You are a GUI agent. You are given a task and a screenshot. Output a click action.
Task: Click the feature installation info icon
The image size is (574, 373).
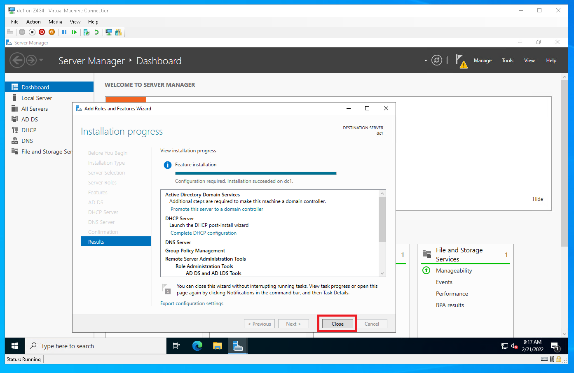[x=168, y=165]
